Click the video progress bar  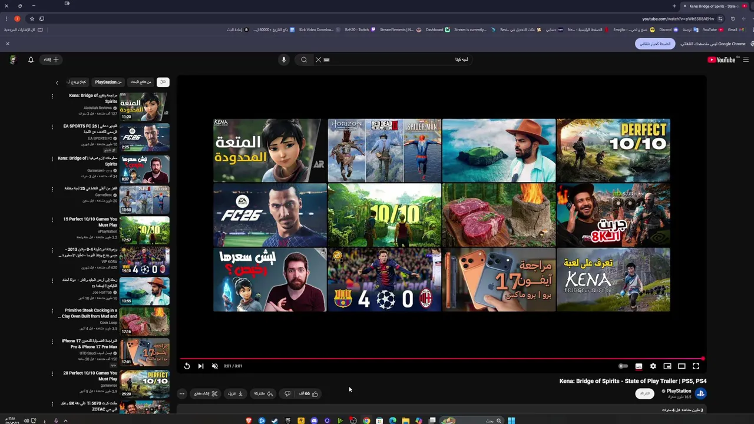click(442, 359)
